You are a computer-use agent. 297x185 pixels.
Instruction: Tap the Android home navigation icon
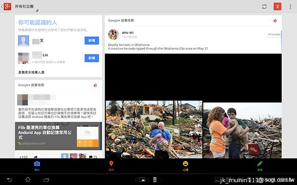[x=28, y=179]
